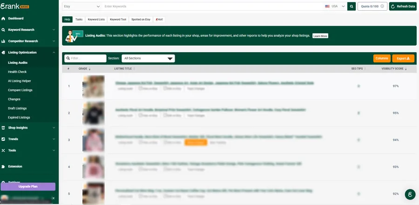419x205 pixels.
Task: Expand the Trends menu chevron
Action: pos(54,139)
